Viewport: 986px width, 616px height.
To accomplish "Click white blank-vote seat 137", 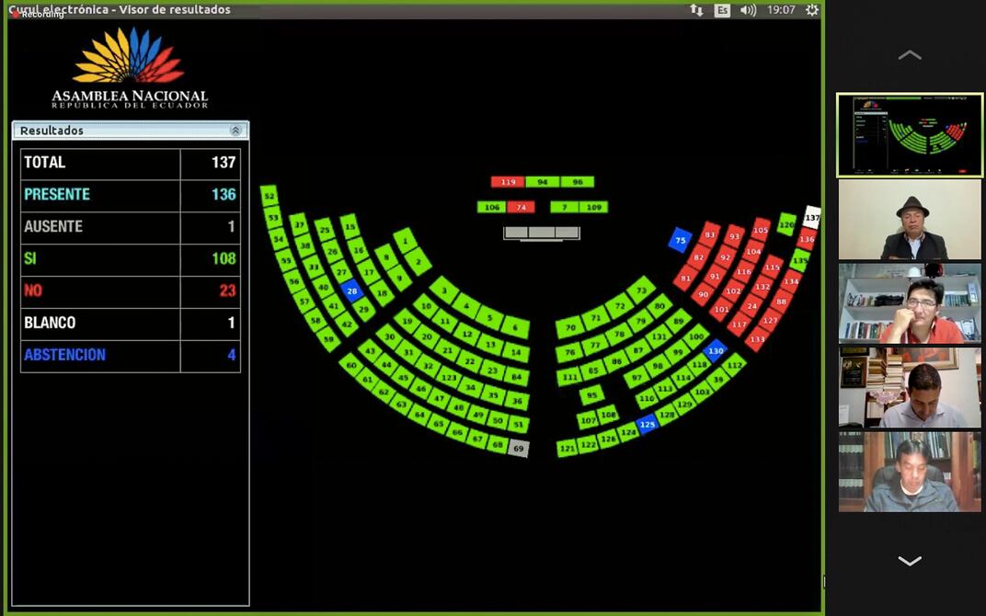I will (811, 217).
